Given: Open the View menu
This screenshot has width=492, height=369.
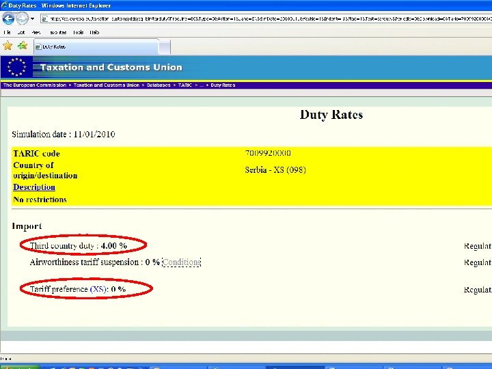Looking at the screenshot, I should 36,32.
